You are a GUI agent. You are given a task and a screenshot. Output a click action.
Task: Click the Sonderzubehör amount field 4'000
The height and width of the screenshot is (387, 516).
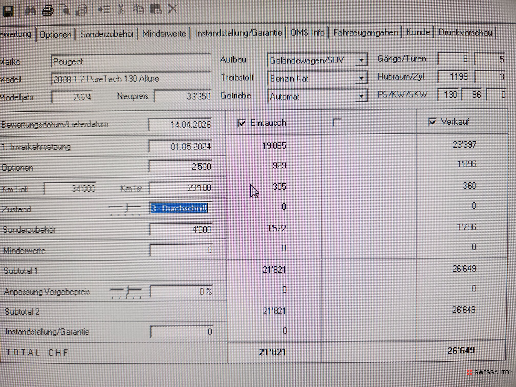coord(181,229)
